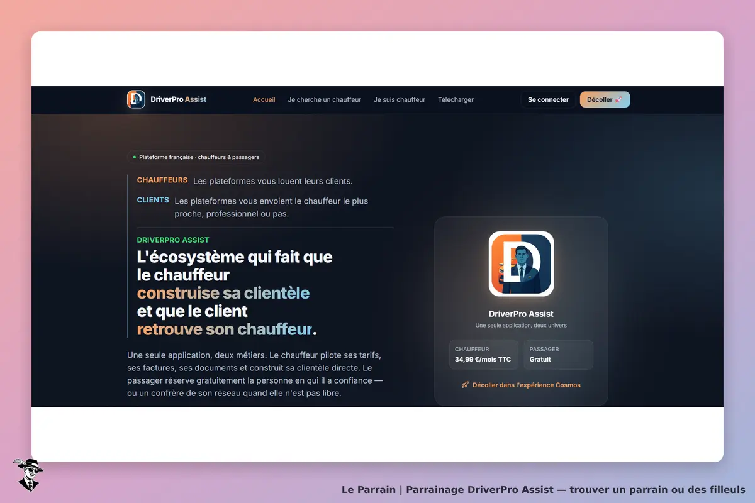Click the DriverPro Assist brand name in navbar

click(179, 99)
